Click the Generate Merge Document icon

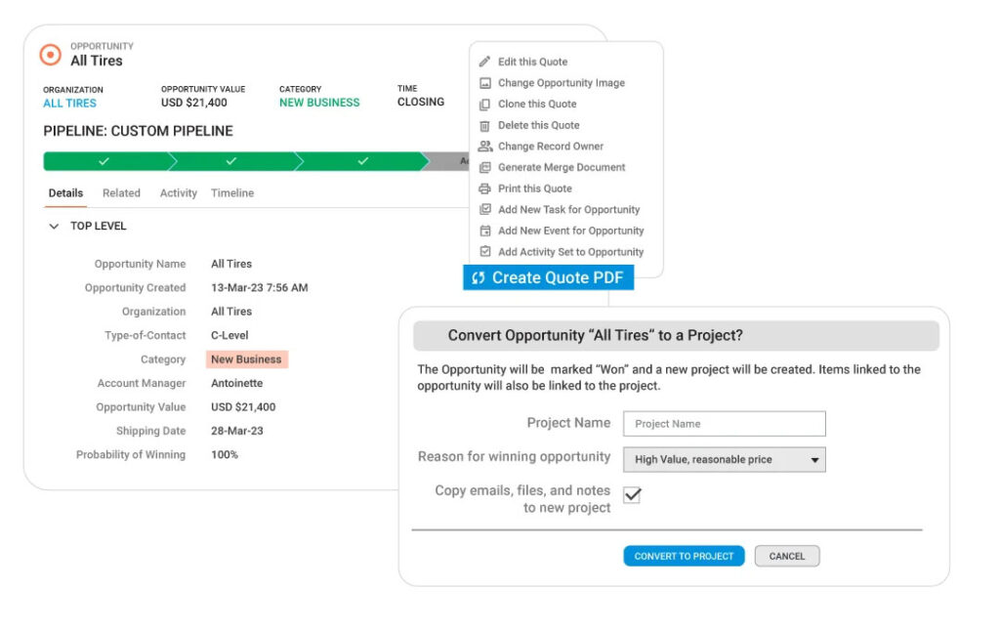point(485,167)
